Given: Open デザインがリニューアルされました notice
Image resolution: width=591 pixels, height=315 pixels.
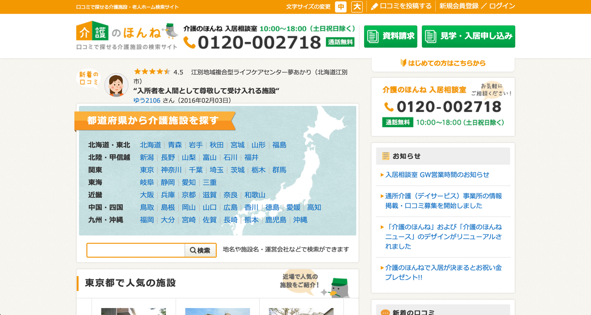Looking at the screenshot, I should coord(444,237).
